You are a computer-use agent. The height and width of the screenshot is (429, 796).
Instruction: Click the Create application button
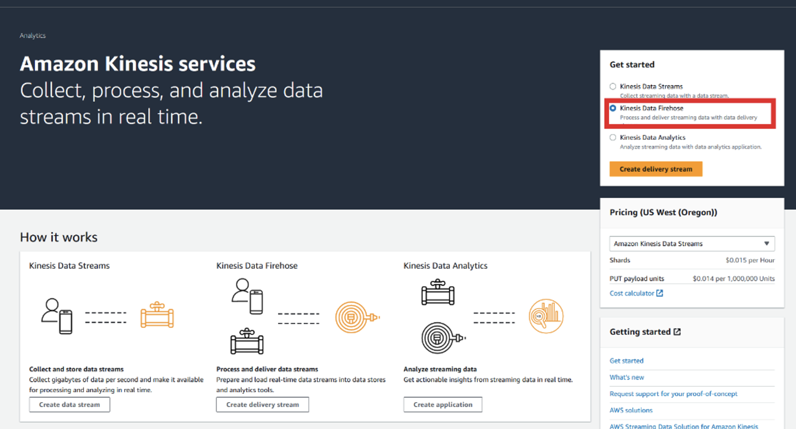(x=443, y=405)
